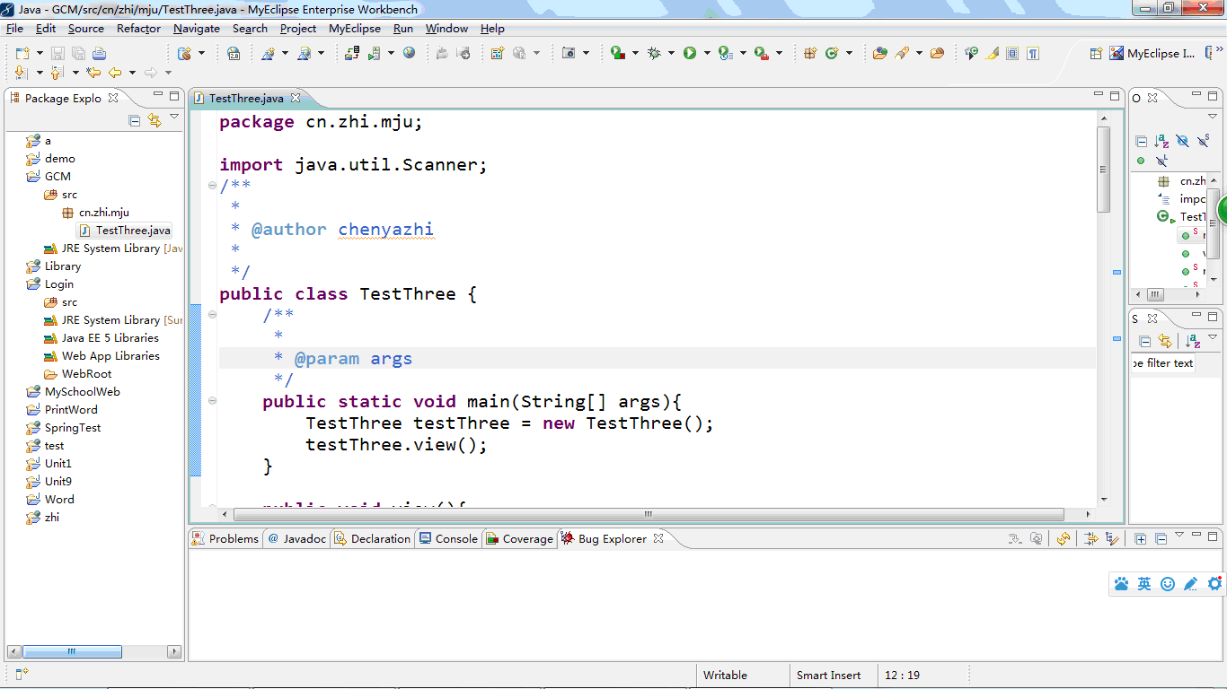The width and height of the screenshot is (1227, 689).
Task: Collapse the TestThree class Javadoc fold
Action: click(212, 186)
